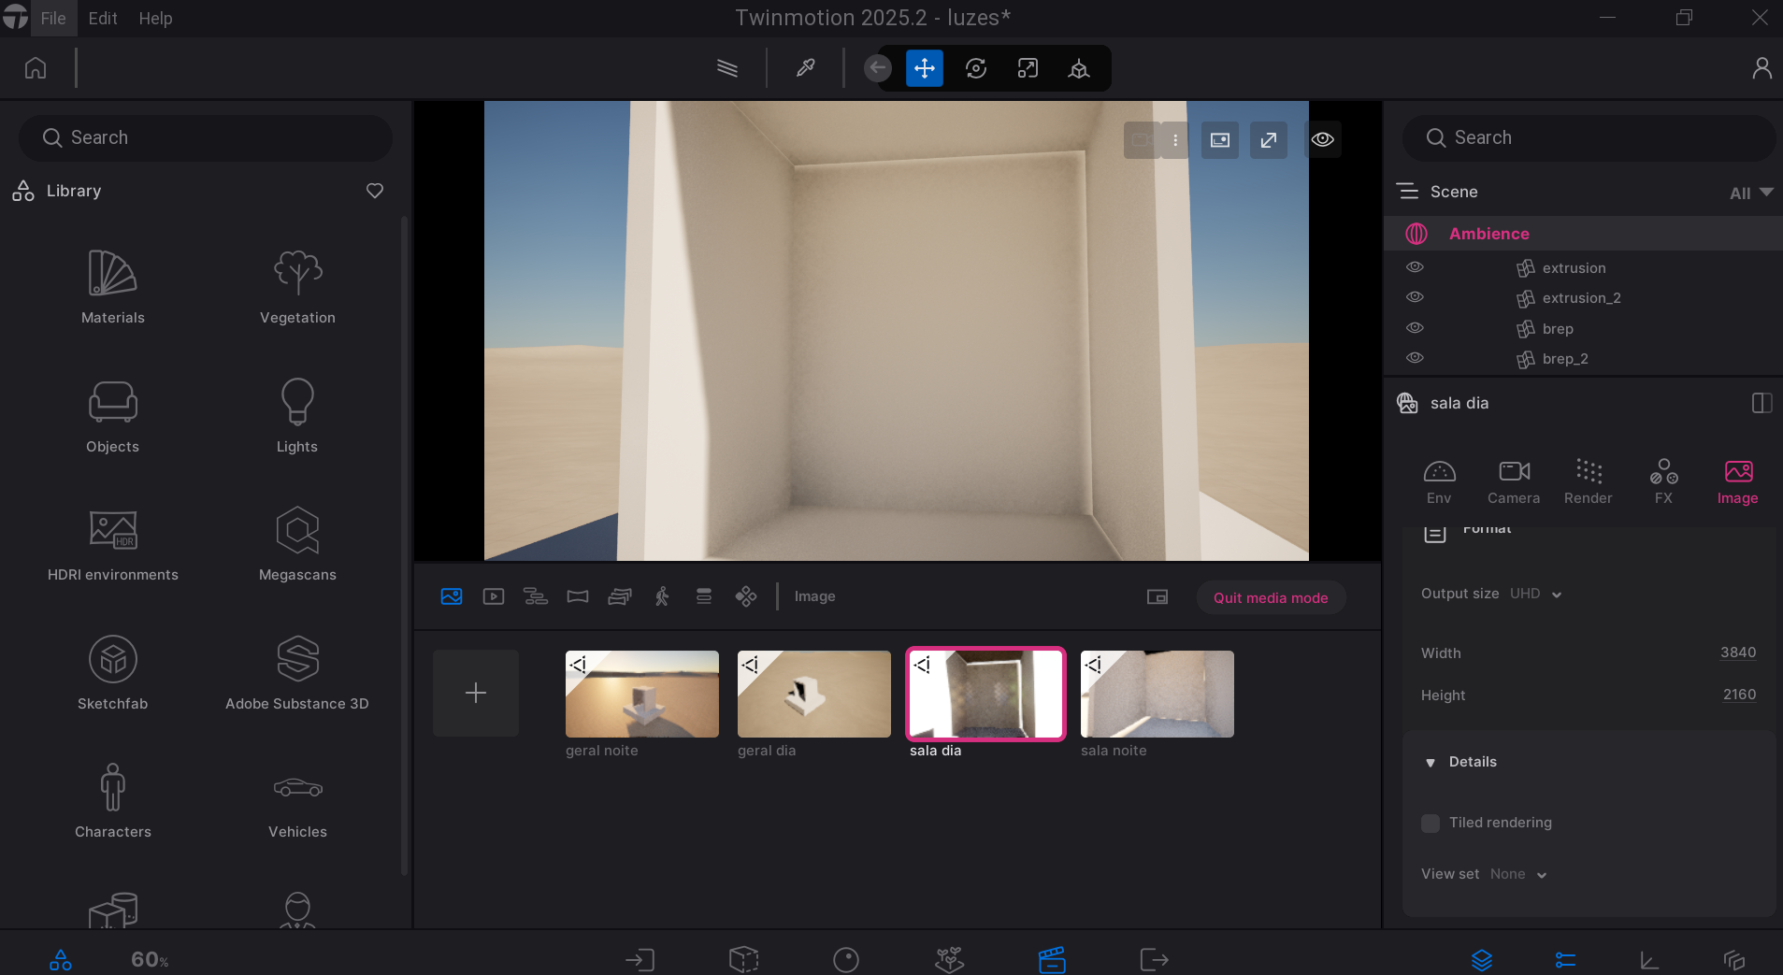
Task: Add a new image with plus button
Action: [x=475, y=693]
